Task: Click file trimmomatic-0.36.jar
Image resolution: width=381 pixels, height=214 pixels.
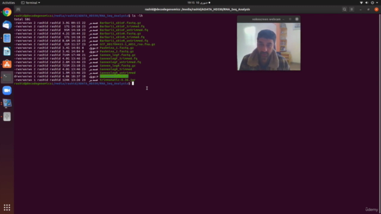Action: point(118,80)
